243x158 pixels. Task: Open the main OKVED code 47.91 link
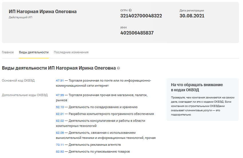60,81
